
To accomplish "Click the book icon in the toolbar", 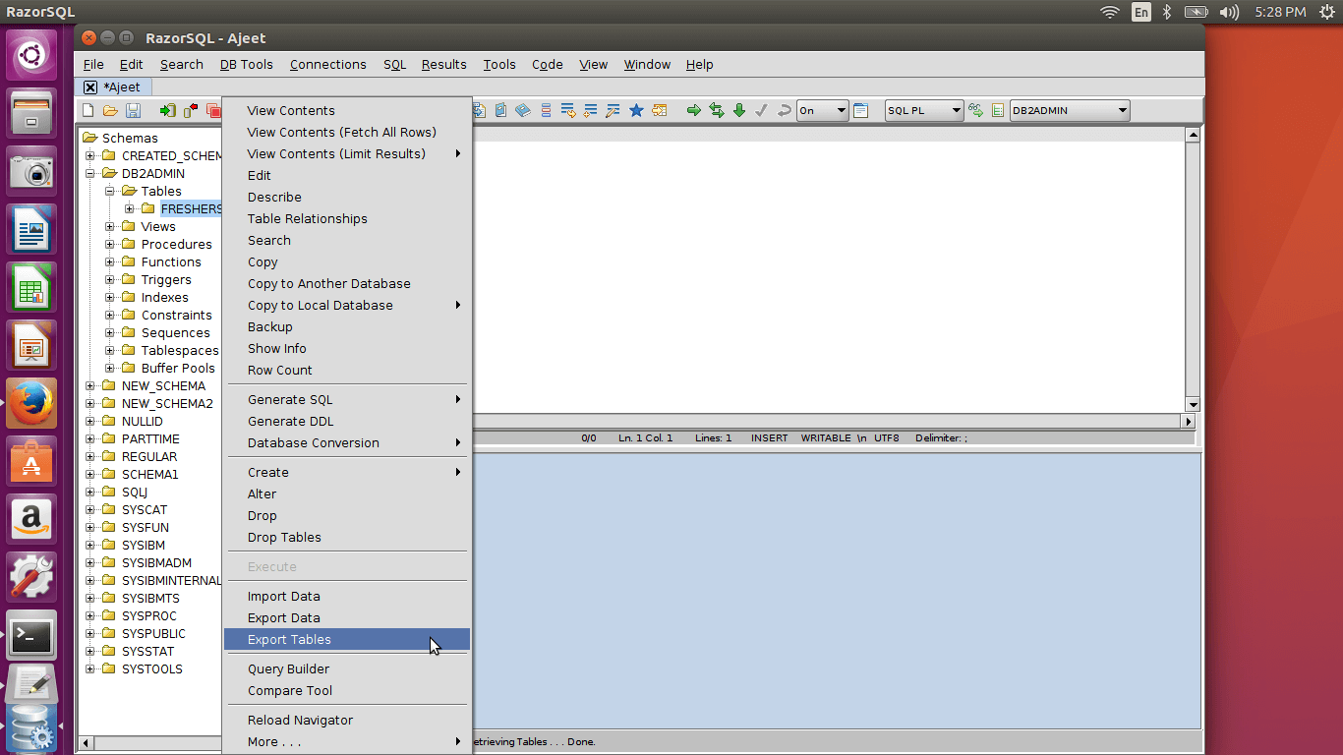I will (x=523, y=110).
